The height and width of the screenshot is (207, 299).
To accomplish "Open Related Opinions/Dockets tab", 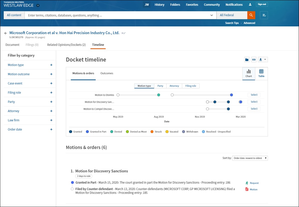I will tap(66, 45).
